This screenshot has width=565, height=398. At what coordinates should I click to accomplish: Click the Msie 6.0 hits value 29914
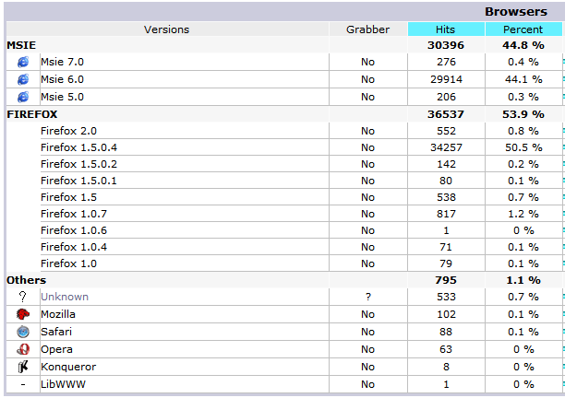coord(446,79)
